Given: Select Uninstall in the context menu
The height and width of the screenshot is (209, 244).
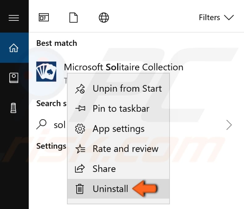Looking at the screenshot, I should click(118, 189).
